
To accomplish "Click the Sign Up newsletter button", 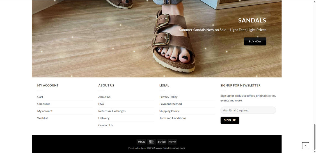I will coord(230,120).
